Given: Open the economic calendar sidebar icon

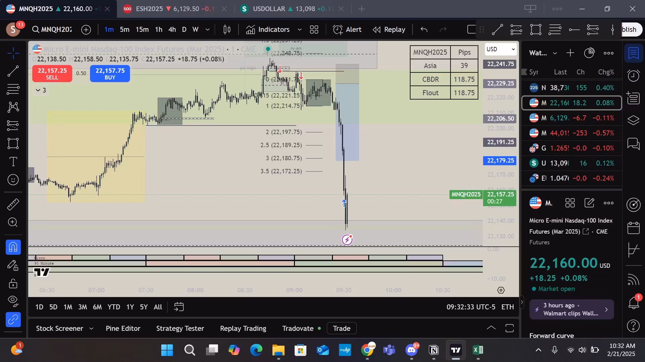Looking at the screenshot, I should pyautogui.click(x=633, y=228).
